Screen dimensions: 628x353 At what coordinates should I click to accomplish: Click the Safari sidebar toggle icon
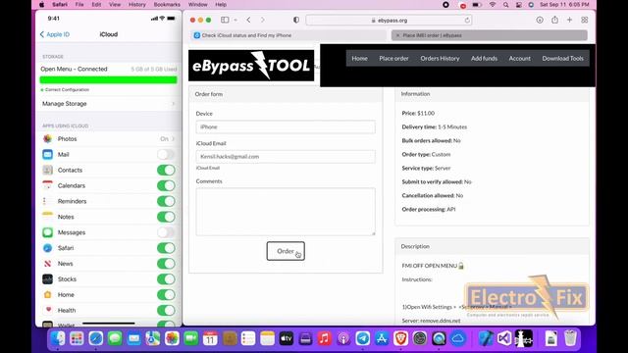click(225, 20)
